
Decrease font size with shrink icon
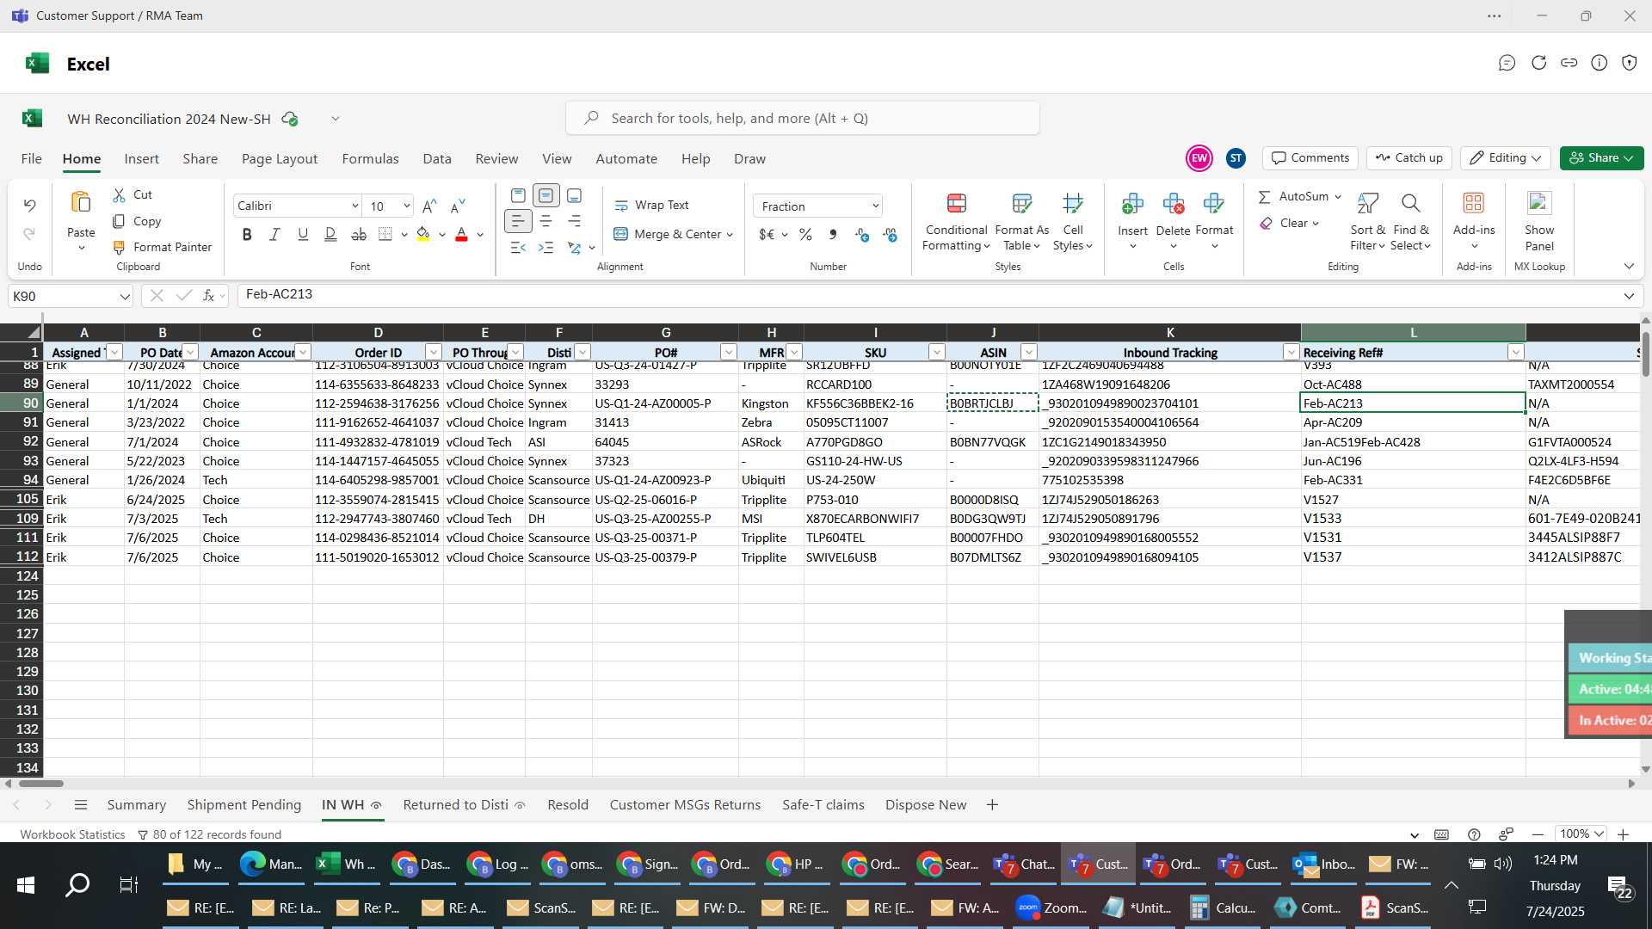click(x=458, y=206)
